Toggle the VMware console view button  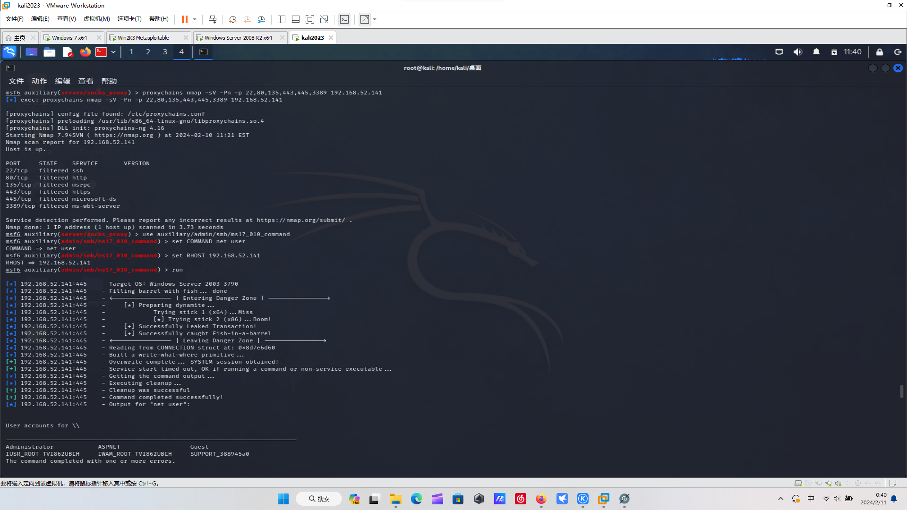pos(344,19)
